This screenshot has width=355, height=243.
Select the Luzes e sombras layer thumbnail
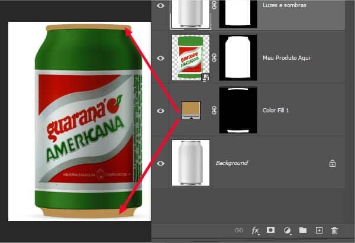tap(191, 14)
